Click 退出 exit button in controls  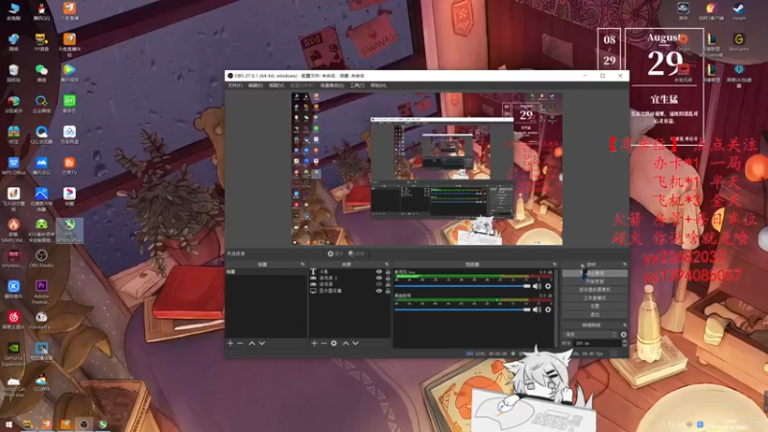click(594, 315)
